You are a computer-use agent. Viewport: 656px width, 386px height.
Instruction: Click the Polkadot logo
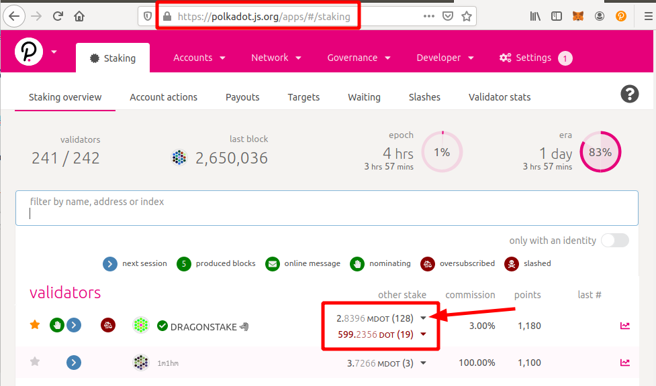click(x=29, y=52)
